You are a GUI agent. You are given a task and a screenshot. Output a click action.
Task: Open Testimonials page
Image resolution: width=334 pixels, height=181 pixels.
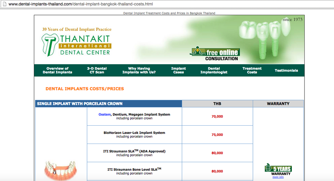(286, 71)
